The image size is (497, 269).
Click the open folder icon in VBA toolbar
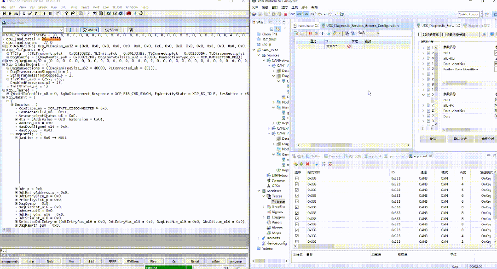click(254, 14)
